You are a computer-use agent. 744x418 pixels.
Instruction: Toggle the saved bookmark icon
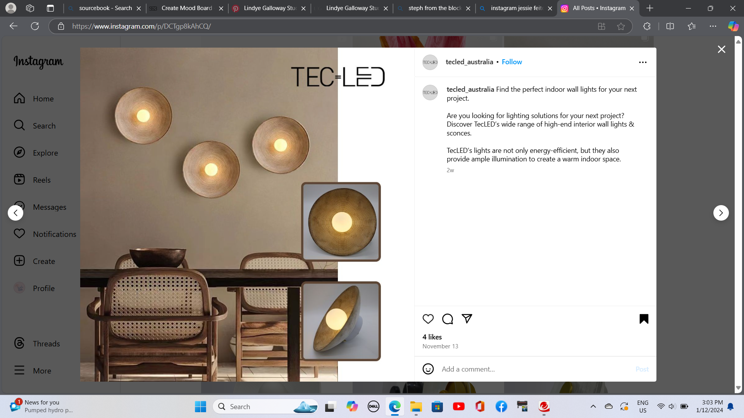click(x=644, y=319)
